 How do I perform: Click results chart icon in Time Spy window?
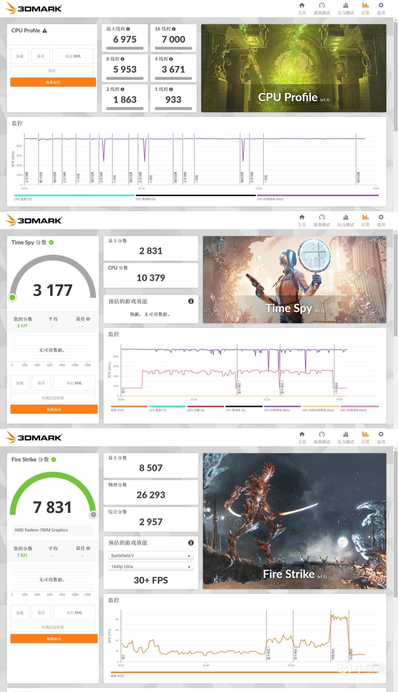pos(365,217)
